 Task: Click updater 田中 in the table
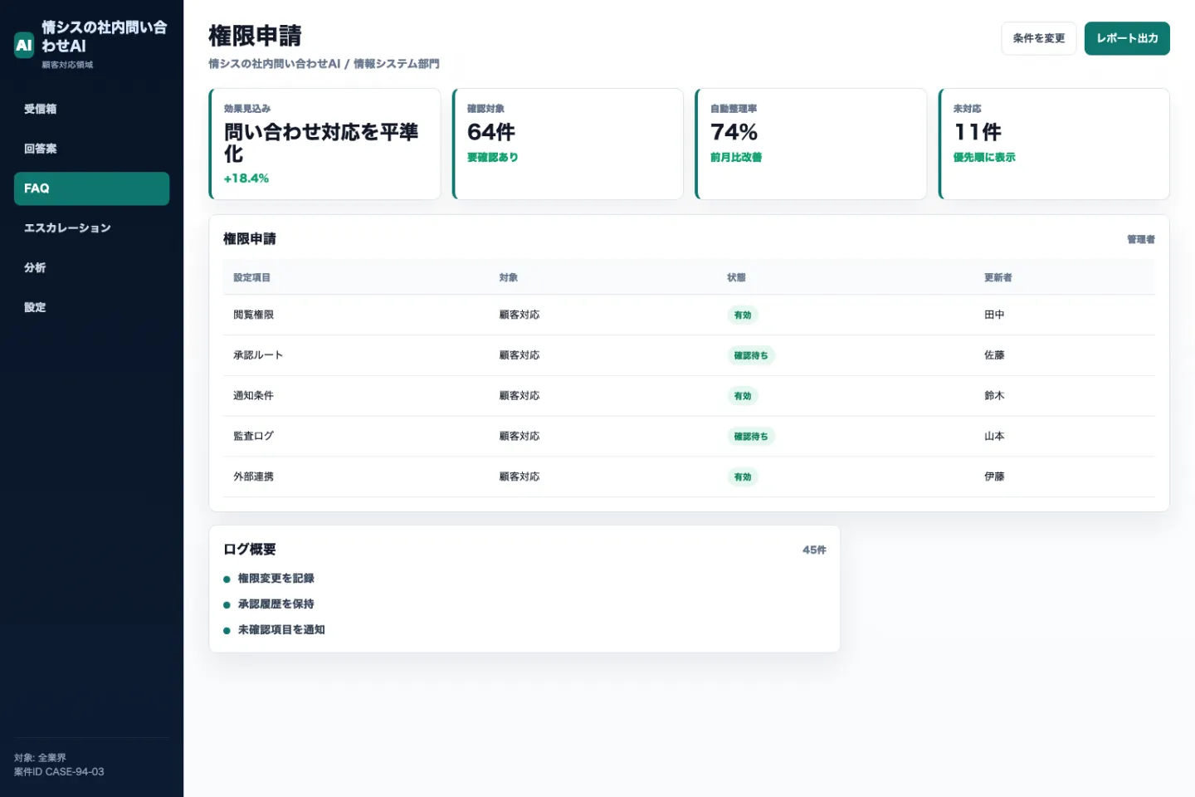tap(994, 315)
